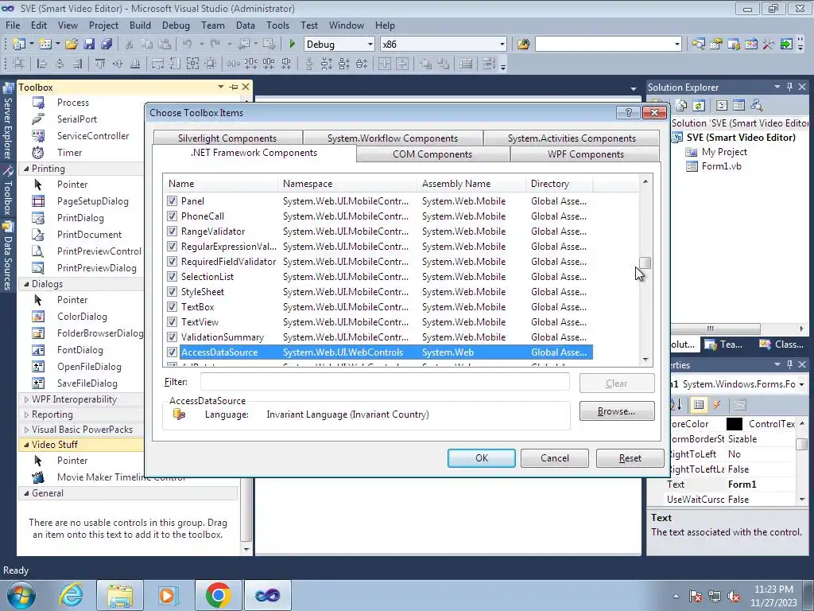814x611 pixels.
Task: Click the component list vertical scrollbar thumb
Action: [x=645, y=263]
